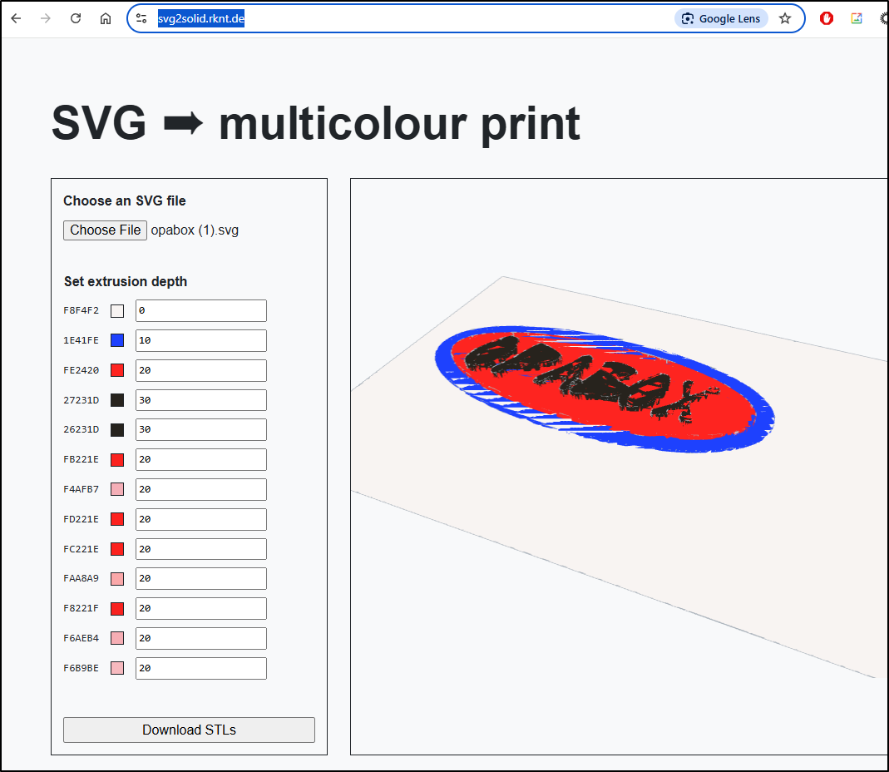
Task: Edit the FAA8A9 extrusion depth field
Action: point(200,578)
